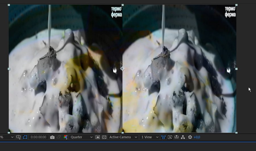This screenshot has height=151, width=256.
Task: Open the magnification ratio dropdown
Action: point(7,137)
